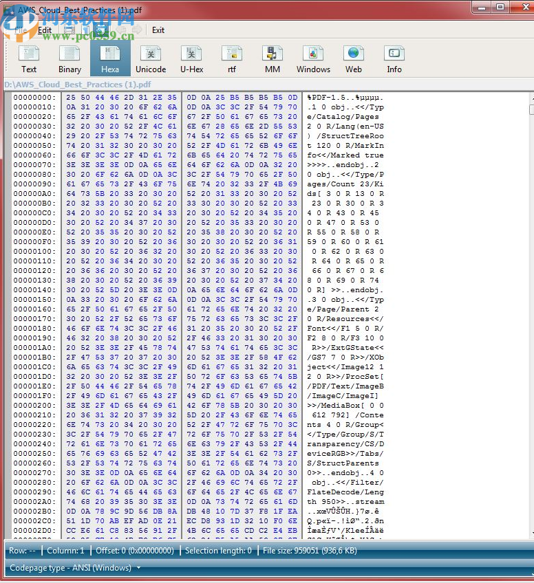Maximize the viewer window
Viewport: 534px width, 583px height.
(500, 8)
